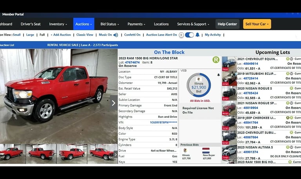Click the R badge on 2020 Nissan Rogue S row
Image resolution: width=301 pixels, height=179 pixels.
click(292, 88)
